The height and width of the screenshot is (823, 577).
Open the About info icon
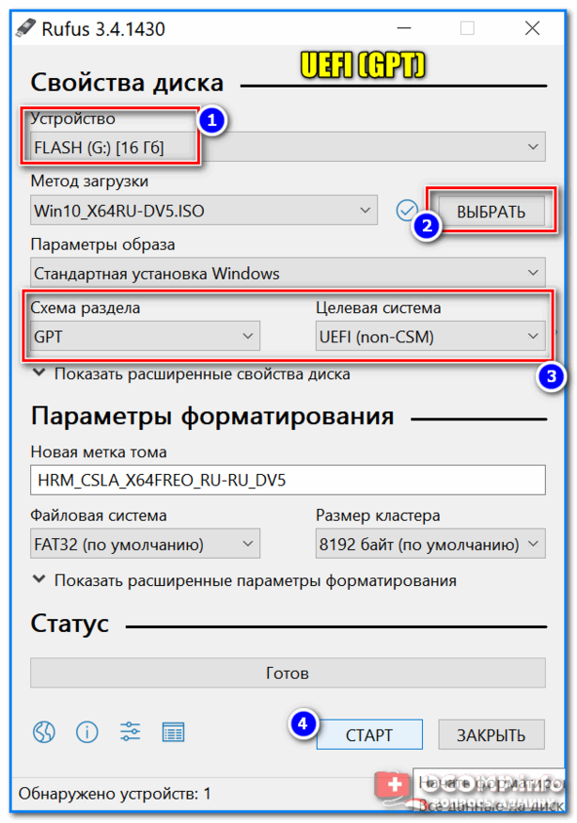[x=87, y=732]
